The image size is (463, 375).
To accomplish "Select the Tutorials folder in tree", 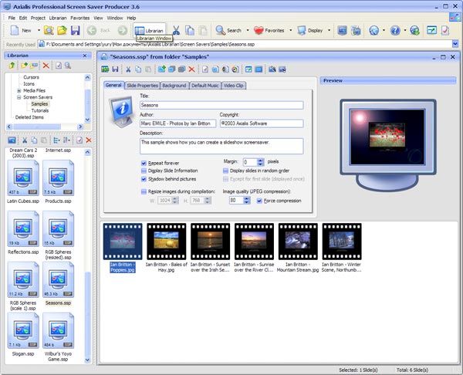I will (x=39, y=110).
